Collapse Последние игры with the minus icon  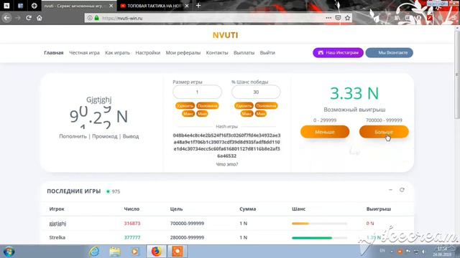coord(390,190)
